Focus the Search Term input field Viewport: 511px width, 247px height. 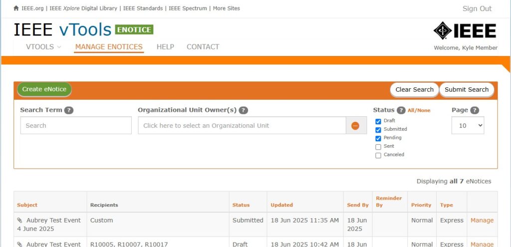point(76,125)
